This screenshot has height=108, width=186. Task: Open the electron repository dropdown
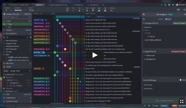point(24,10)
